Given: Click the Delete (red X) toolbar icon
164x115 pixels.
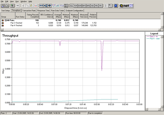Looking at the screenshot, I should click(36, 6).
